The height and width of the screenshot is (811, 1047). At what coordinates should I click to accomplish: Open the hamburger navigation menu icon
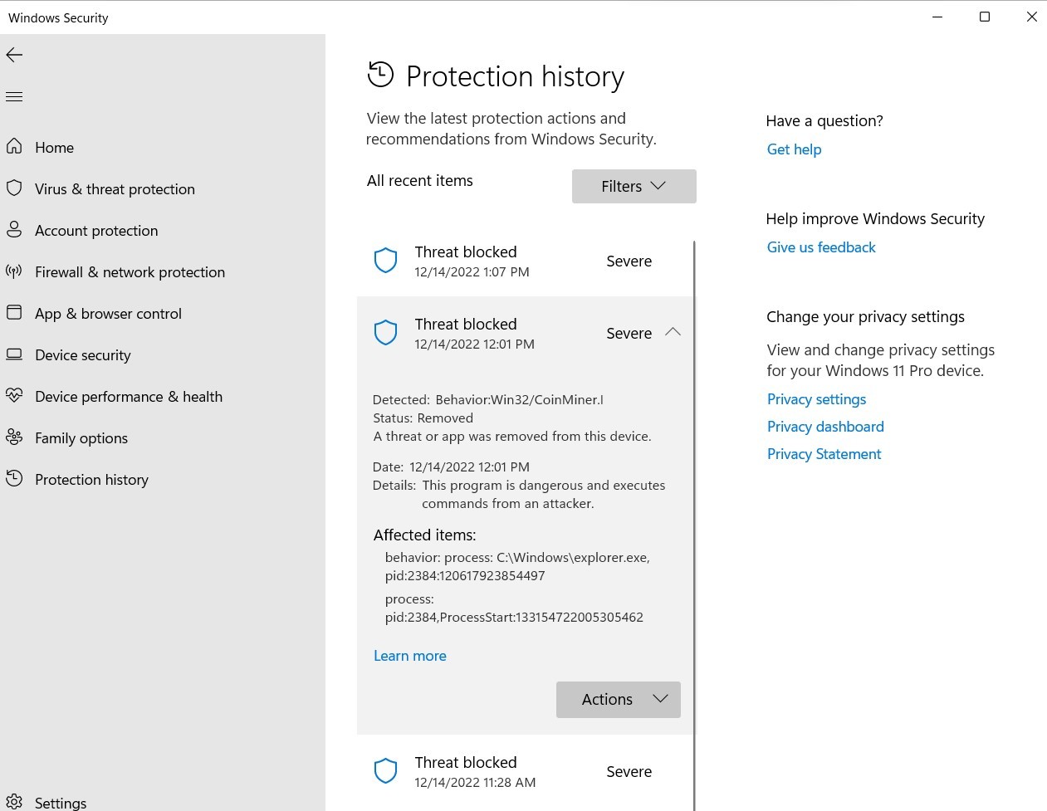click(14, 97)
